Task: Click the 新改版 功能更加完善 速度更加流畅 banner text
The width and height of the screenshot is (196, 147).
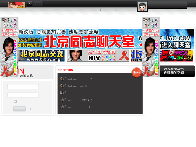Action: click(59, 32)
